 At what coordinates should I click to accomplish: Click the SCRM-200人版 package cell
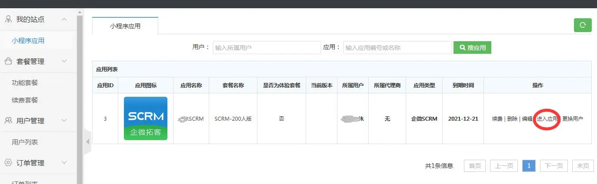[x=233, y=118]
